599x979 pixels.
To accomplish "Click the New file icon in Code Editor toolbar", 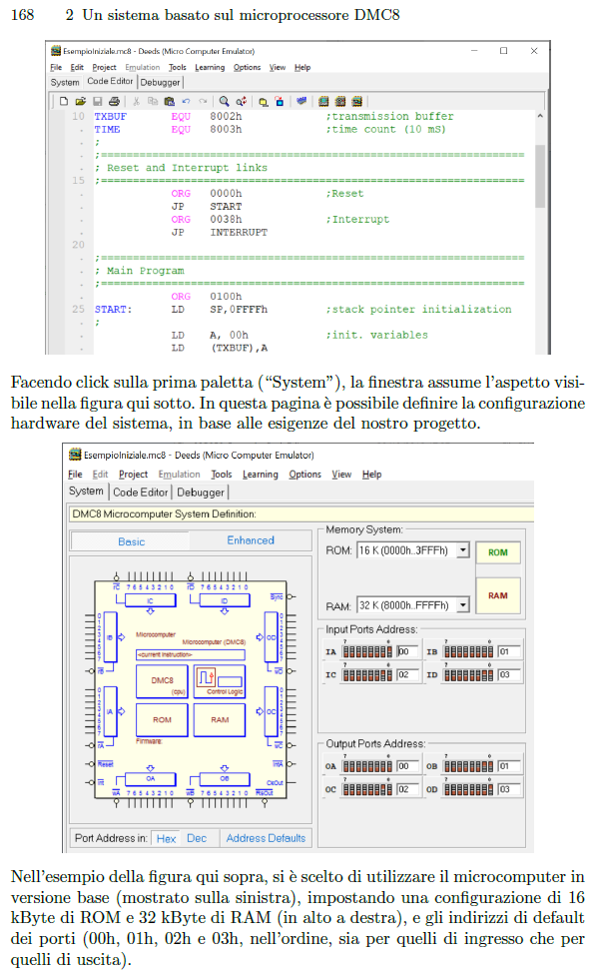I will coord(64,101).
